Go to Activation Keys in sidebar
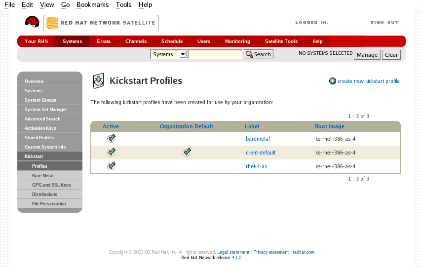The height and width of the screenshot is (268, 421). coord(40,128)
